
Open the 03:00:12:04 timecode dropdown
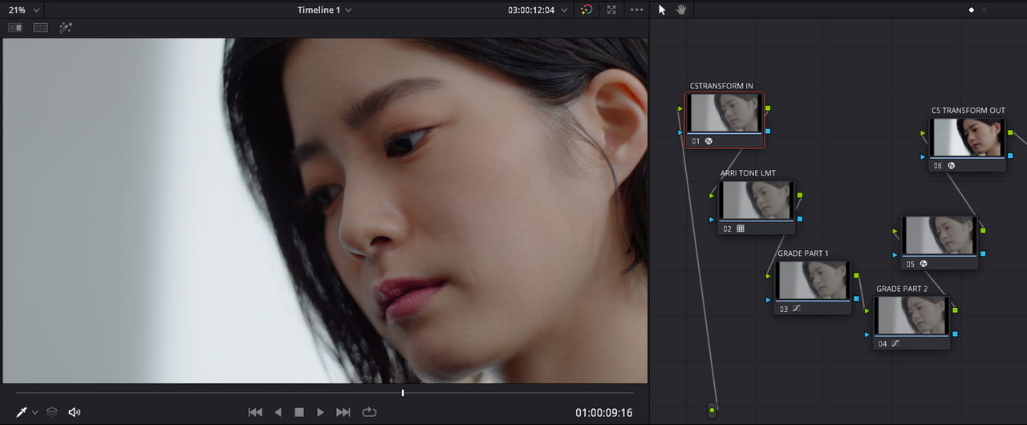tap(538, 10)
